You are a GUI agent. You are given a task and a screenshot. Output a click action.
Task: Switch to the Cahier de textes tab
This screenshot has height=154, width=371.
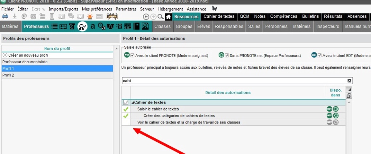219,17
